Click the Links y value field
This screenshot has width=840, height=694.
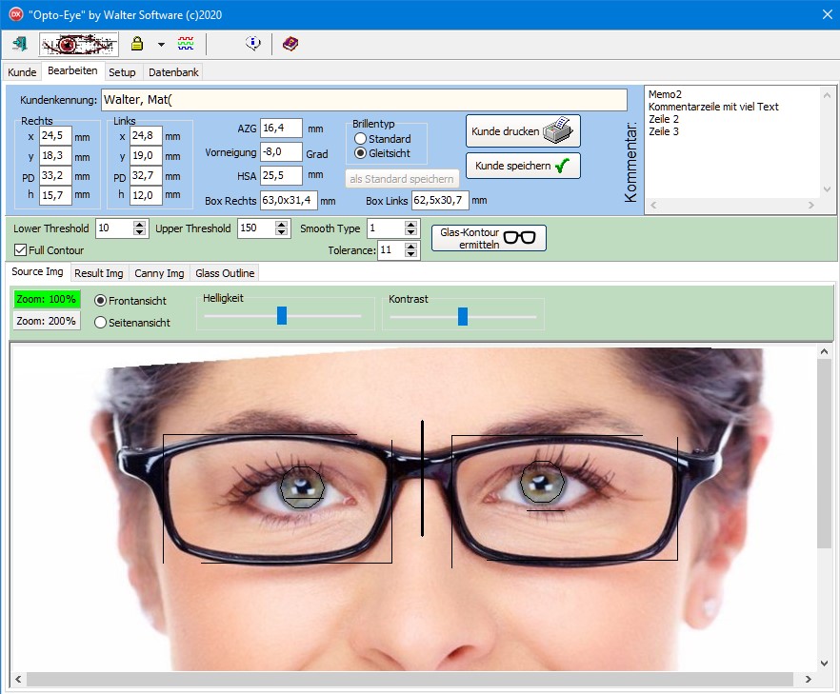point(147,156)
